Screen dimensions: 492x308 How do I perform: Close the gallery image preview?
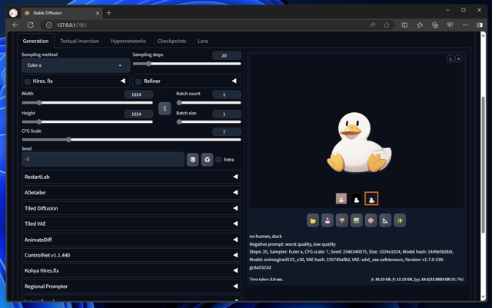click(x=458, y=59)
